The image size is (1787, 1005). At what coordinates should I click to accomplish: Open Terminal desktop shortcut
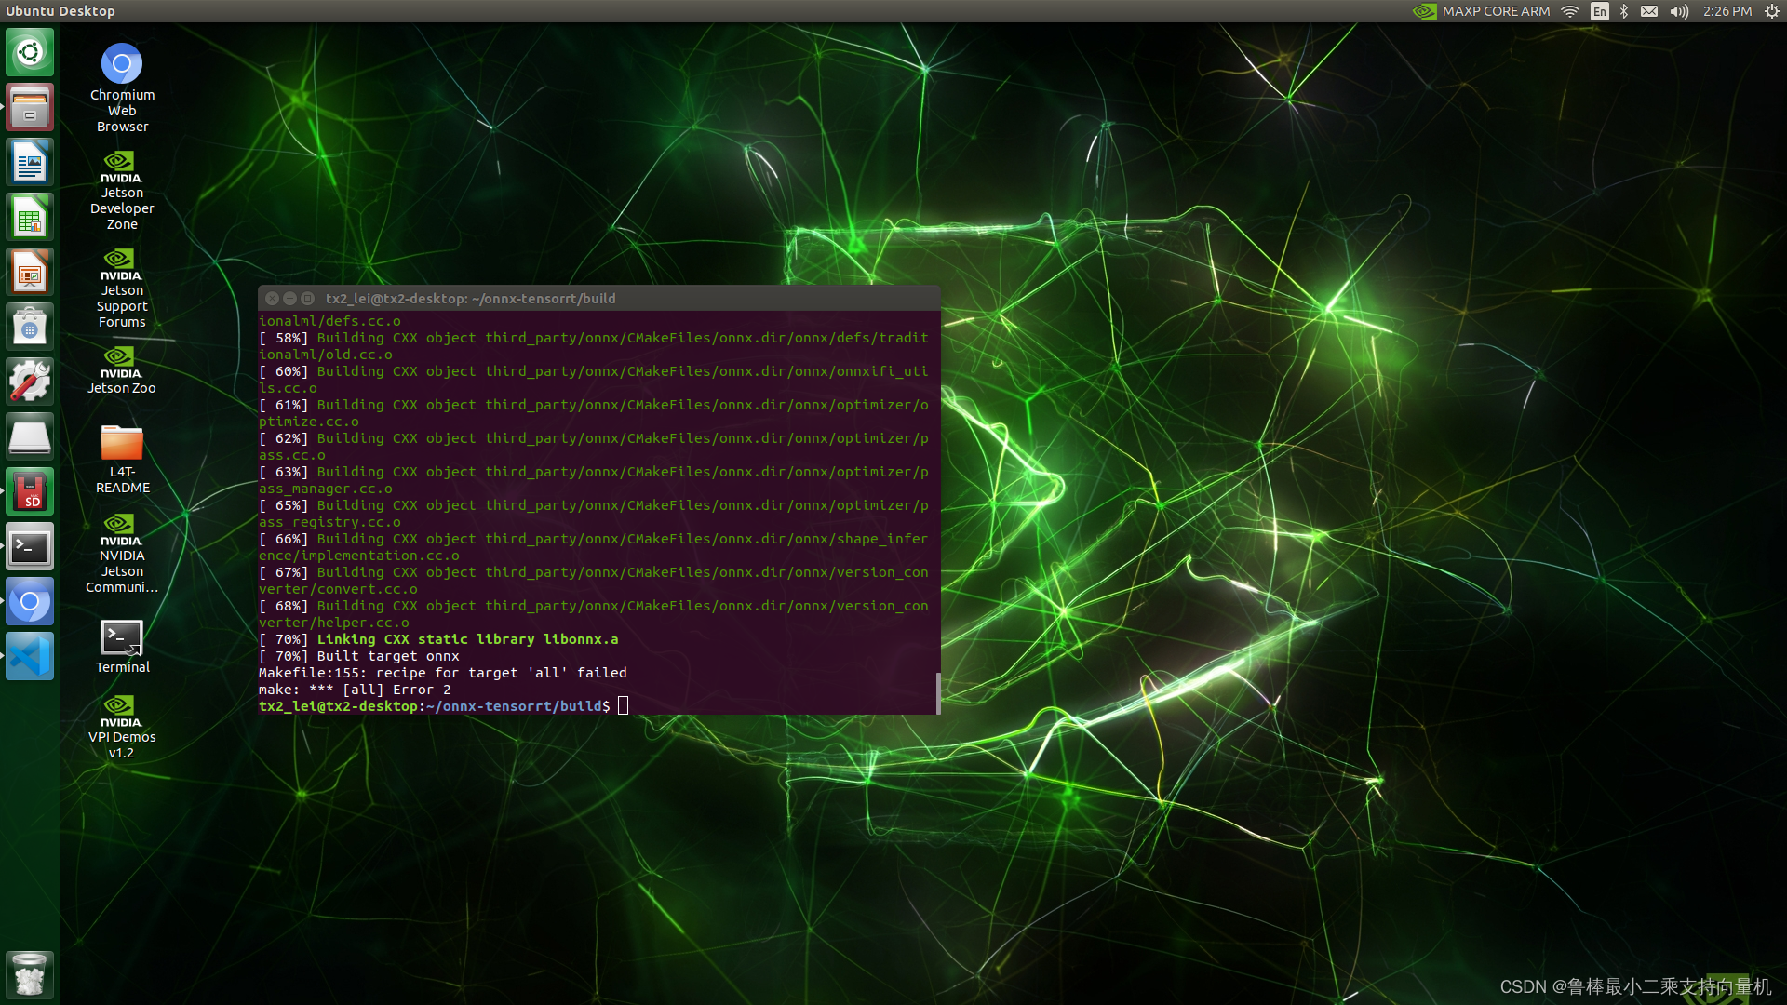coord(122,647)
